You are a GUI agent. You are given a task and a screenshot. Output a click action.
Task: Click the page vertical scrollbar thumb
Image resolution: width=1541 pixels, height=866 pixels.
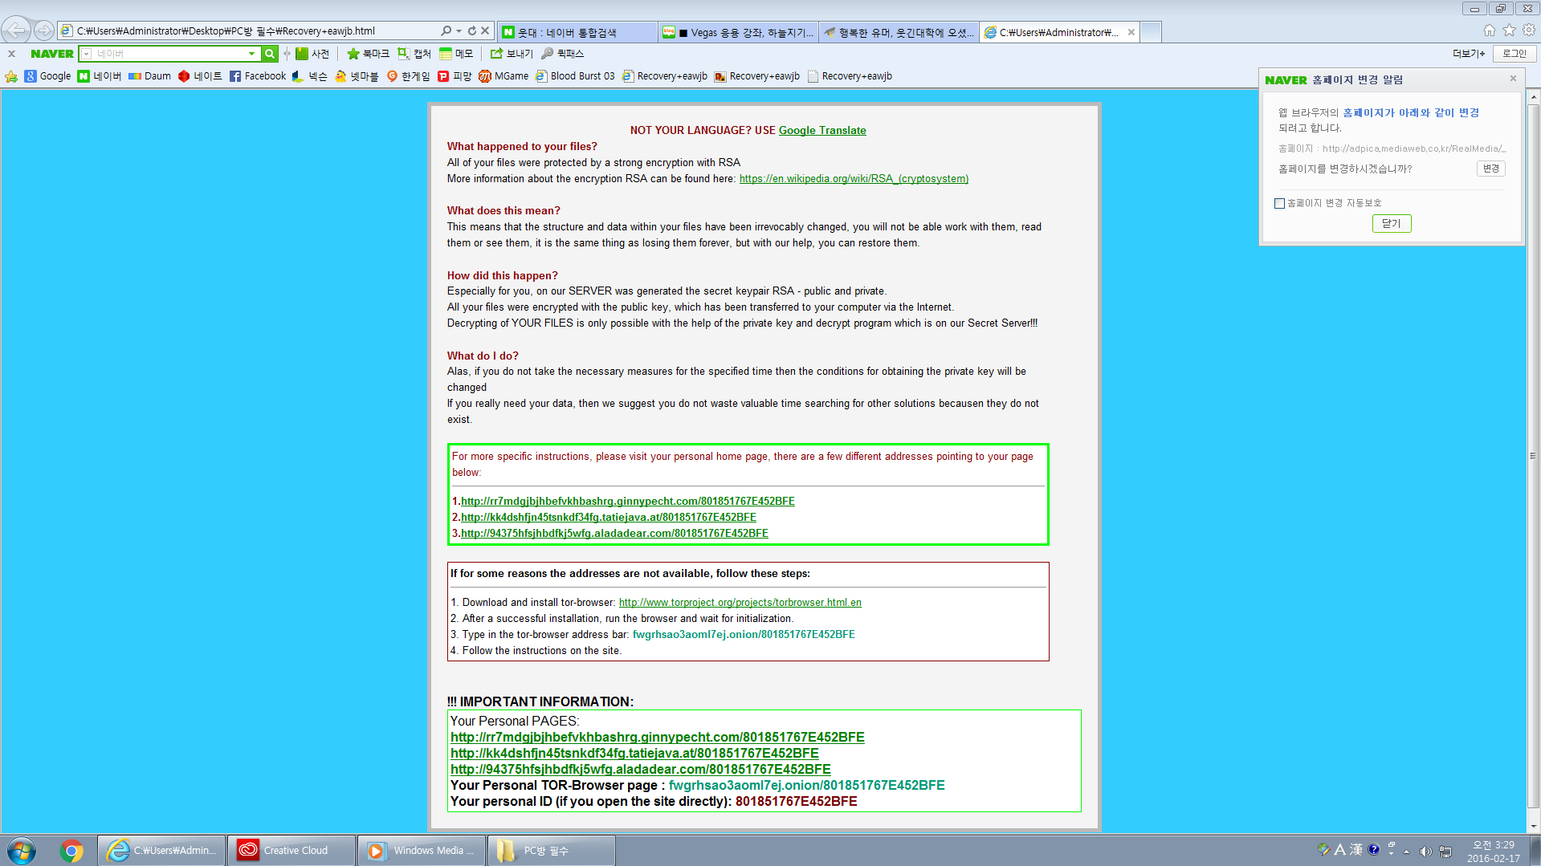tap(1533, 455)
